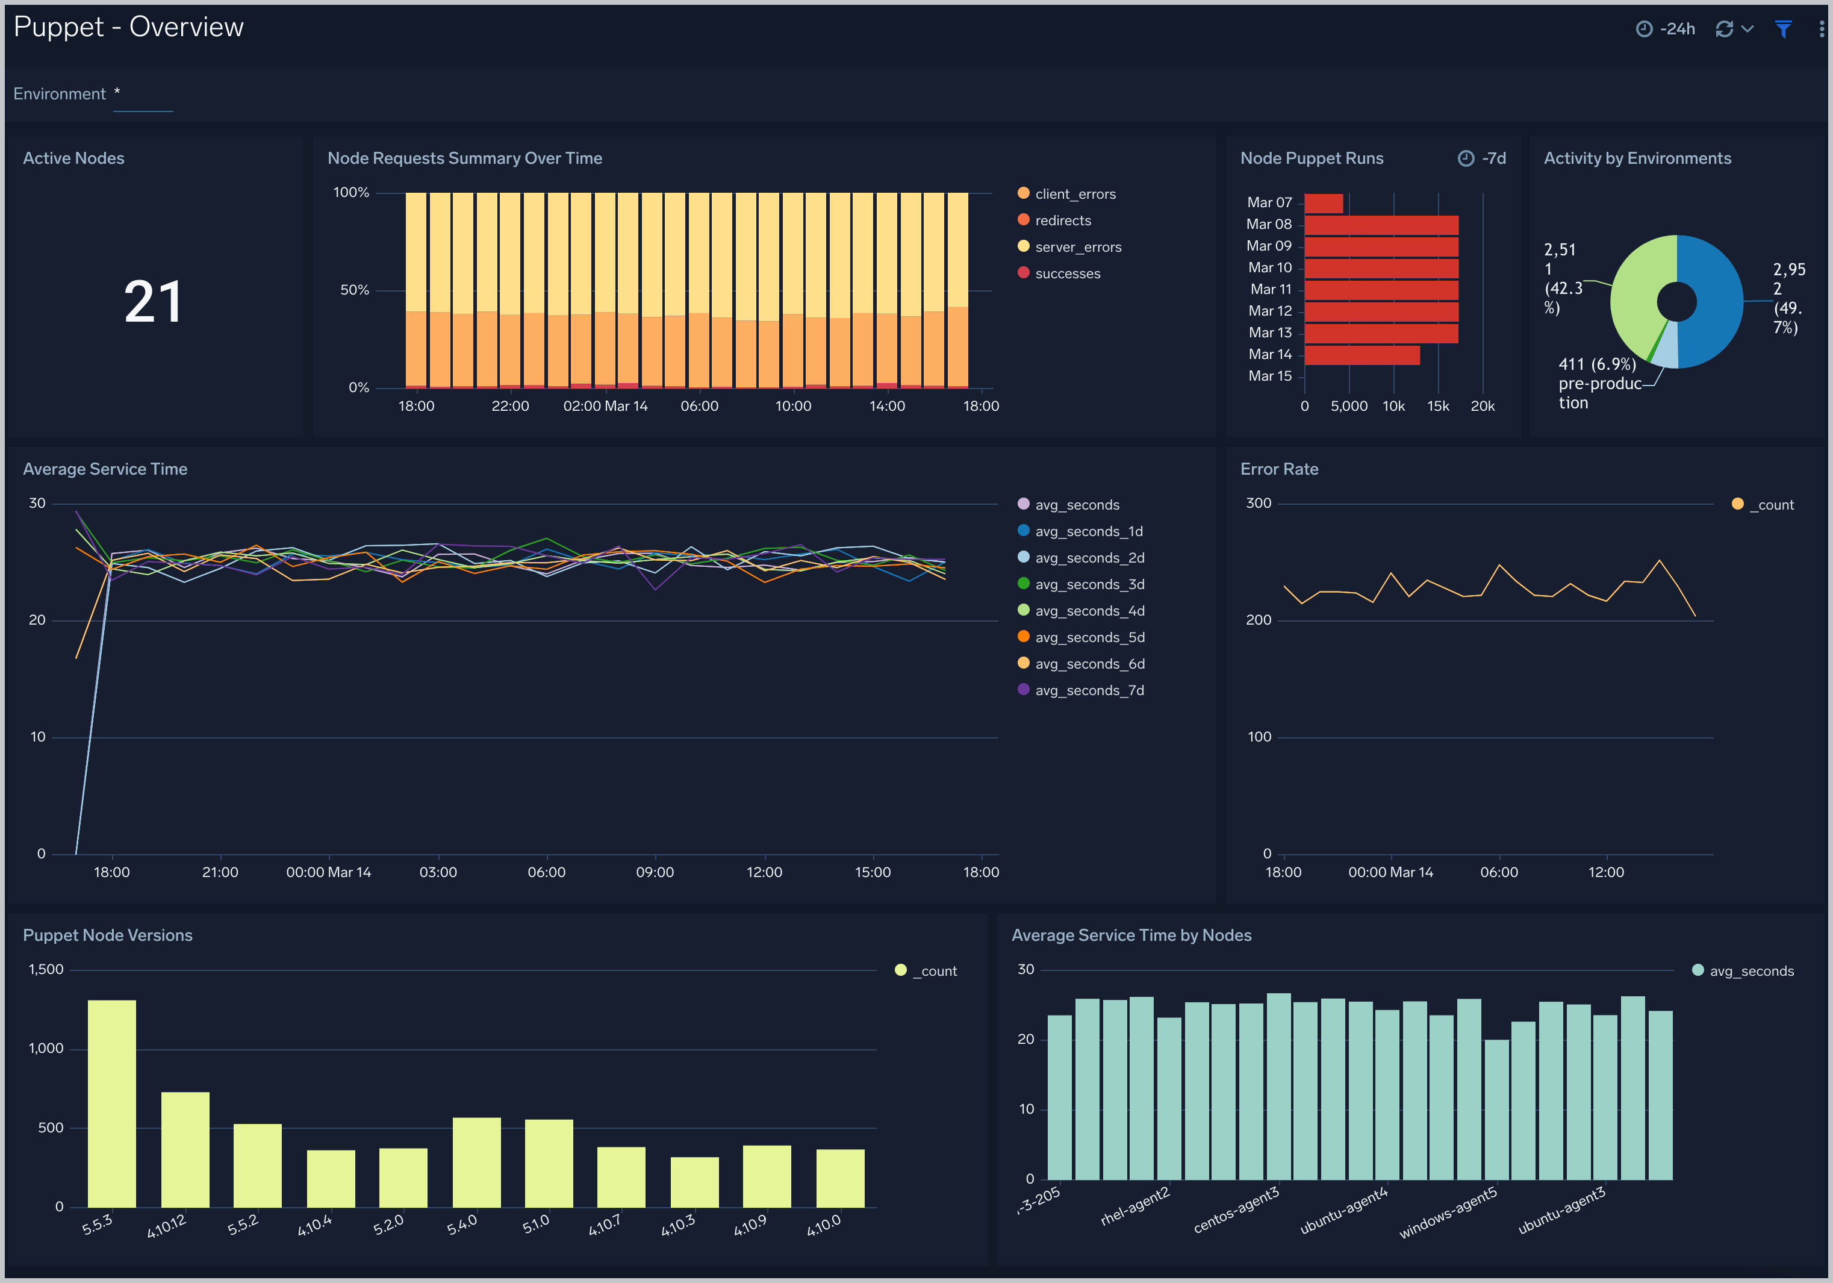Click the rhel-agent2 bar in nodes chart
This screenshot has width=1833, height=1283.
(x=1169, y=1099)
